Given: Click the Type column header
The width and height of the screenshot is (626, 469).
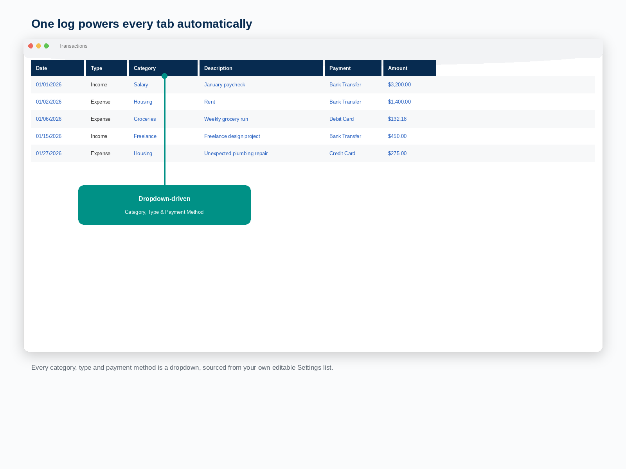Looking at the screenshot, I should [106, 68].
